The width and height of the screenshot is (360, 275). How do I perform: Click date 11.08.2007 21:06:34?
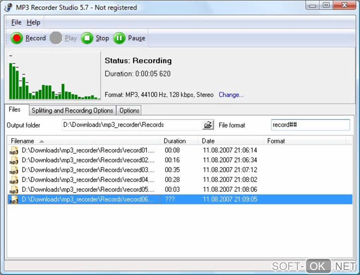point(230,160)
